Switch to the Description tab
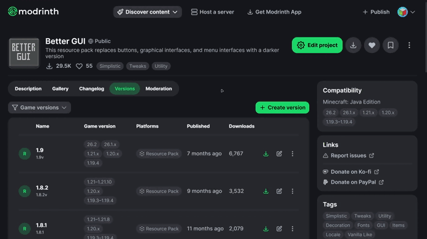The image size is (427, 239). tap(28, 89)
